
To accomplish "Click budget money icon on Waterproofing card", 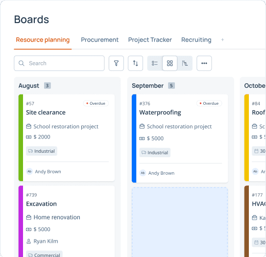I will click(x=142, y=139).
